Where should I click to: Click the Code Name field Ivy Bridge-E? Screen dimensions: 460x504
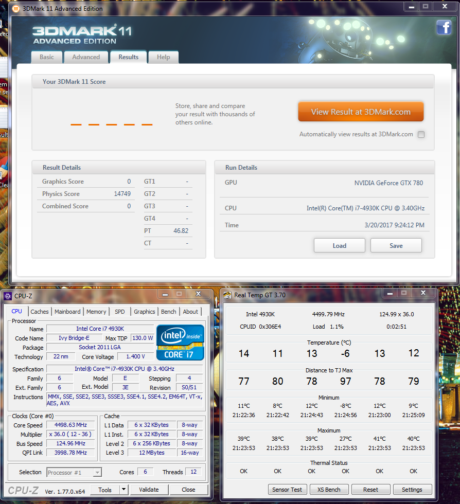click(74, 338)
